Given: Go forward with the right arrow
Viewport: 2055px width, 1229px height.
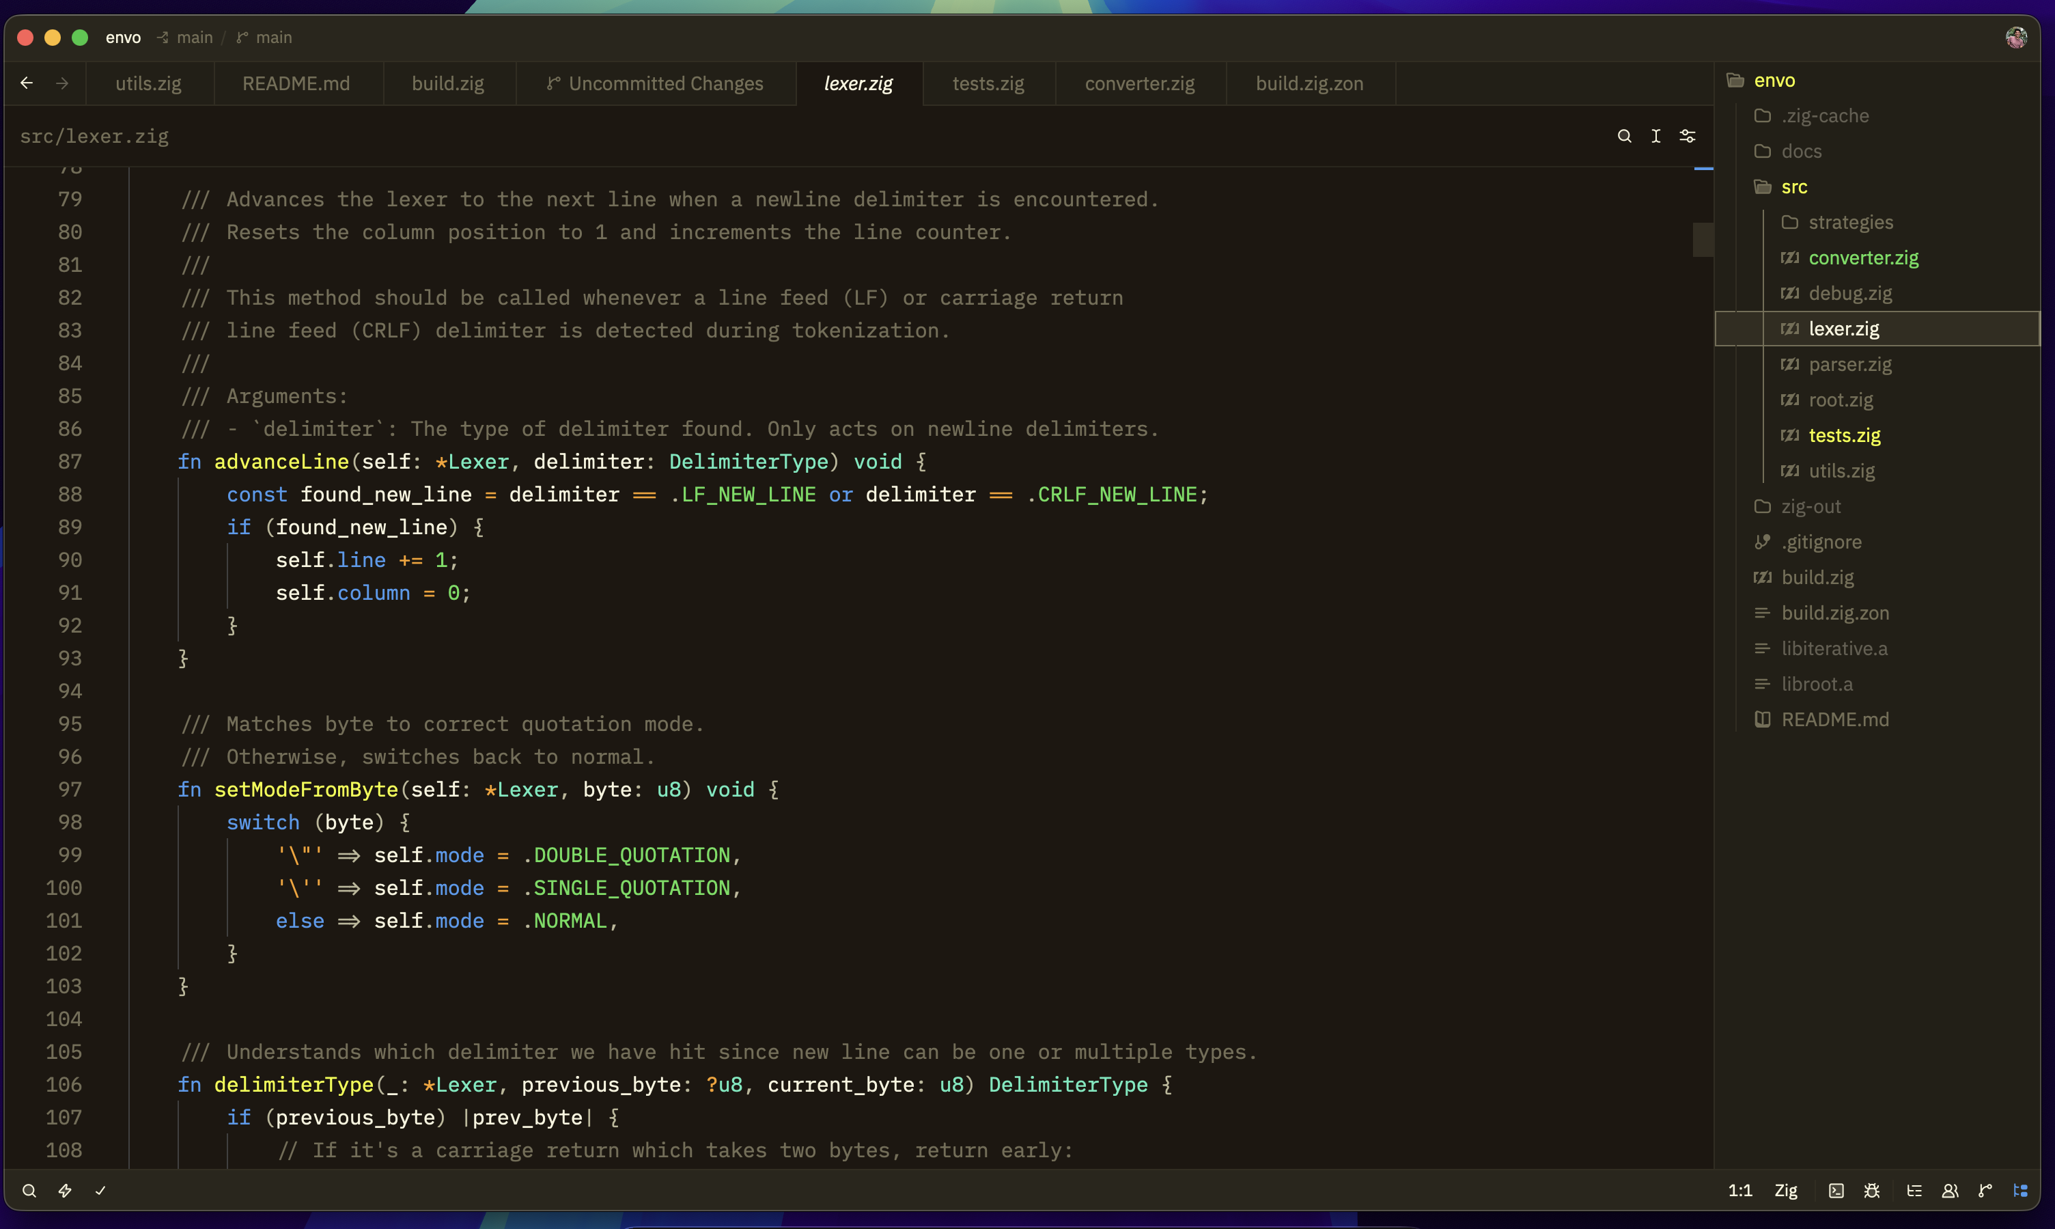Looking at the screenshot, I should coord(62,83).
